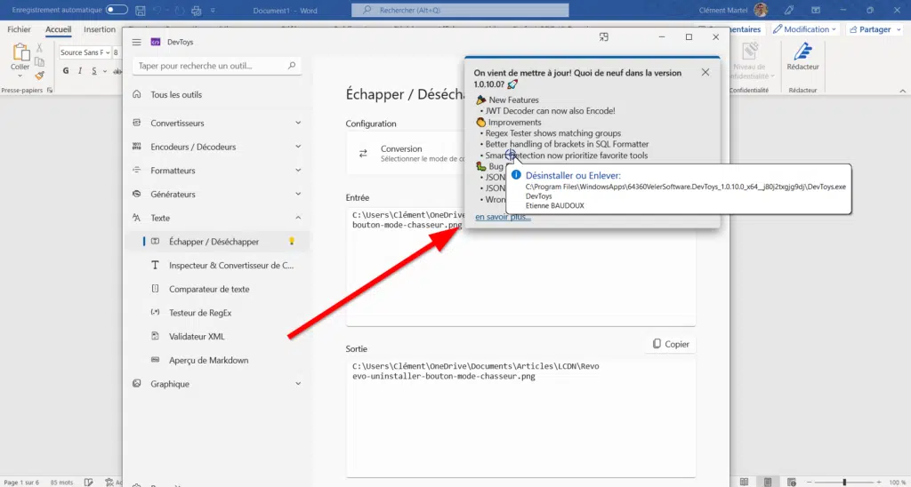Toggle Enregistrement automatique switch in Word
The height and width of the screenshot is (487, 911).
click(x=117, y=10)
